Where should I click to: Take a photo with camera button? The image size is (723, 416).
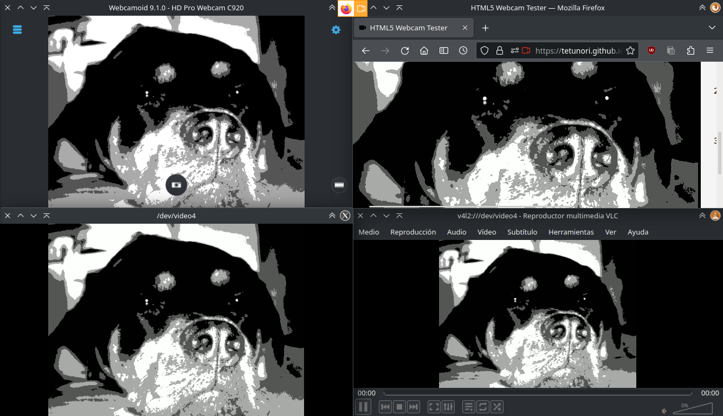pyautogui.click(x=176, y=185)
